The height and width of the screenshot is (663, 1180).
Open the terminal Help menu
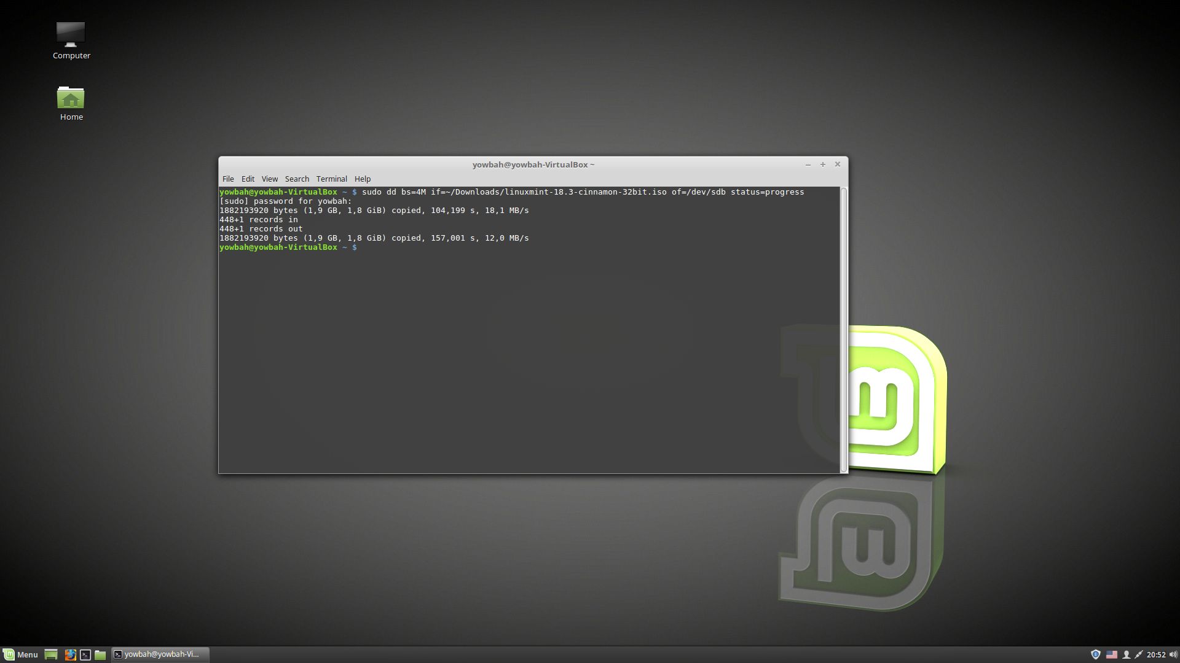pos(362,179)
